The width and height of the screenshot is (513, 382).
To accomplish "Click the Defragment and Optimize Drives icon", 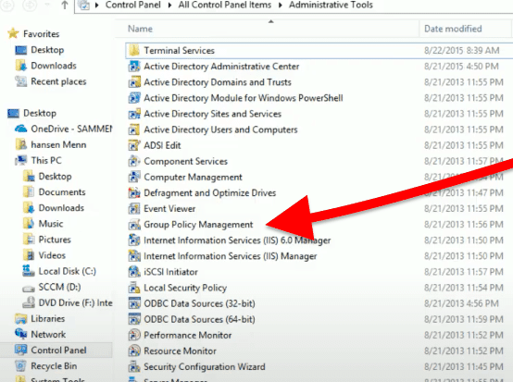I will [134, 192].
